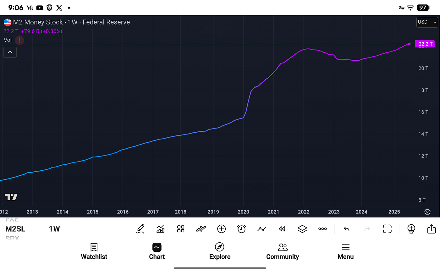The height and width of the screenshot is (275, 440).
Task: Change the 1W timeframe interval
Action: point(54,229)
